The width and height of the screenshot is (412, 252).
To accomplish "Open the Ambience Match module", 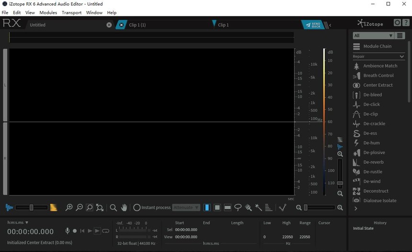I will click(x=378, y=66).
